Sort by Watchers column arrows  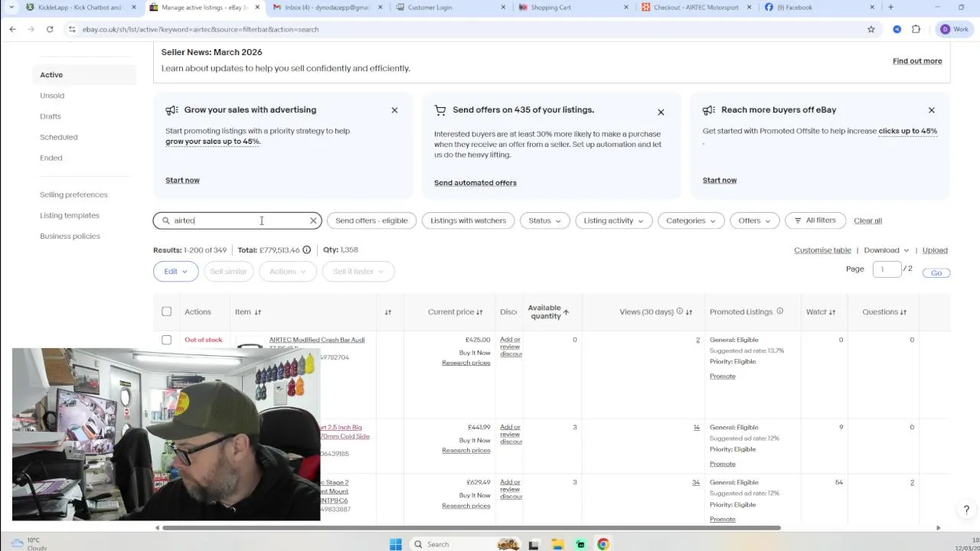[832, 312]
